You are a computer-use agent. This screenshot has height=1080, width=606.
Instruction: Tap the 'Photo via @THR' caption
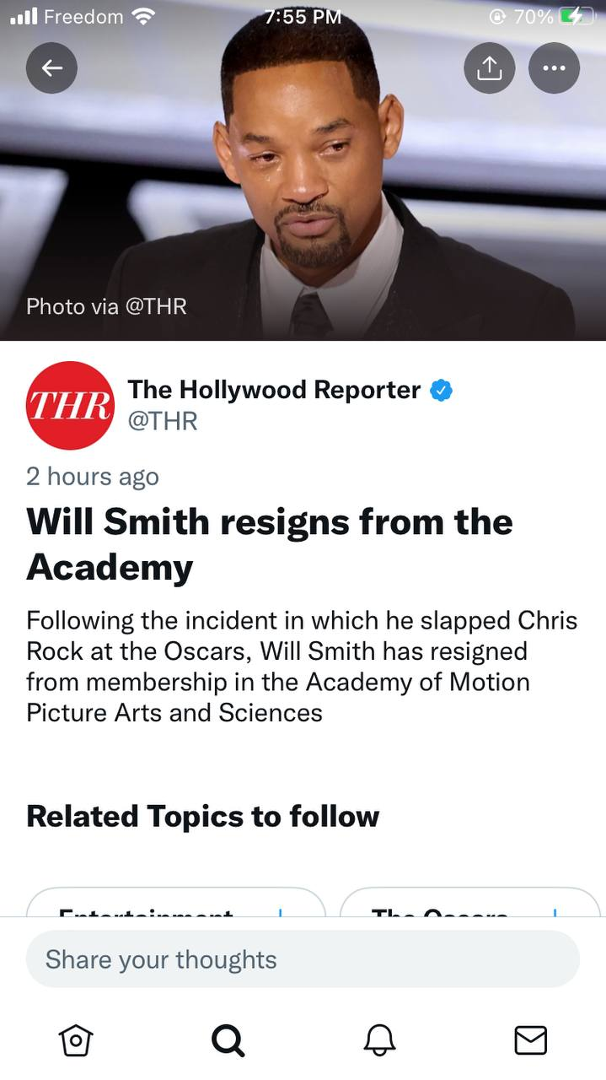tap(106, 306)
